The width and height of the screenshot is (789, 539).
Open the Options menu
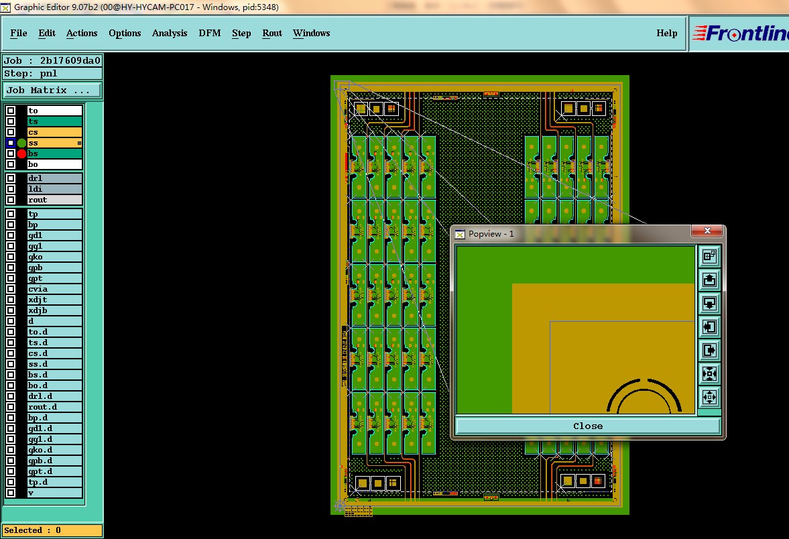click(x=125, y=34)
